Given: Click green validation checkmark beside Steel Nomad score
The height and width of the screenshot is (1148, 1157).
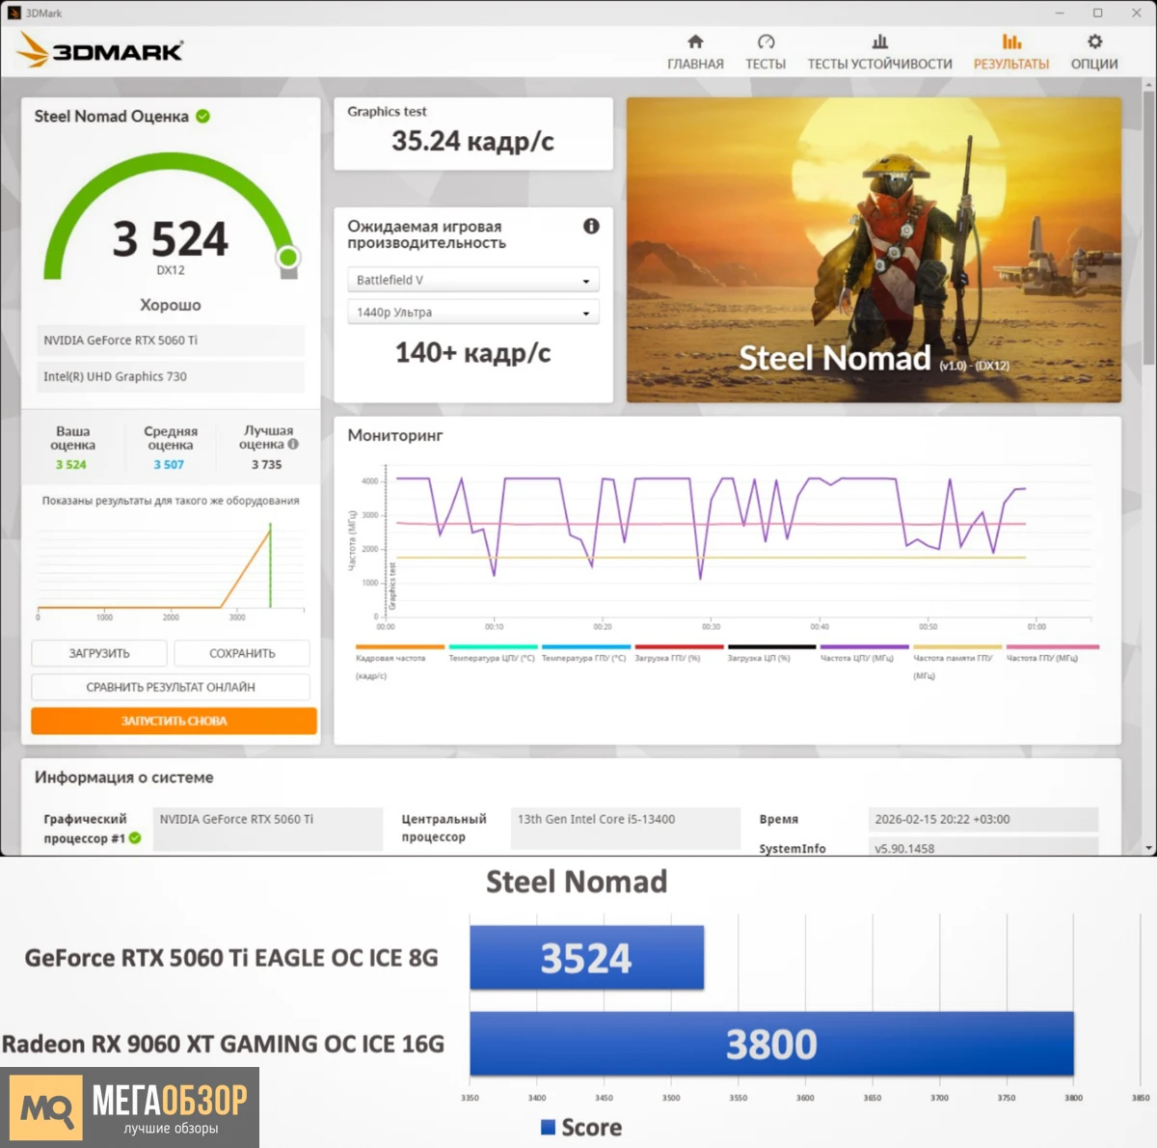Looking at the screenshot, I should tap(203, 116).
